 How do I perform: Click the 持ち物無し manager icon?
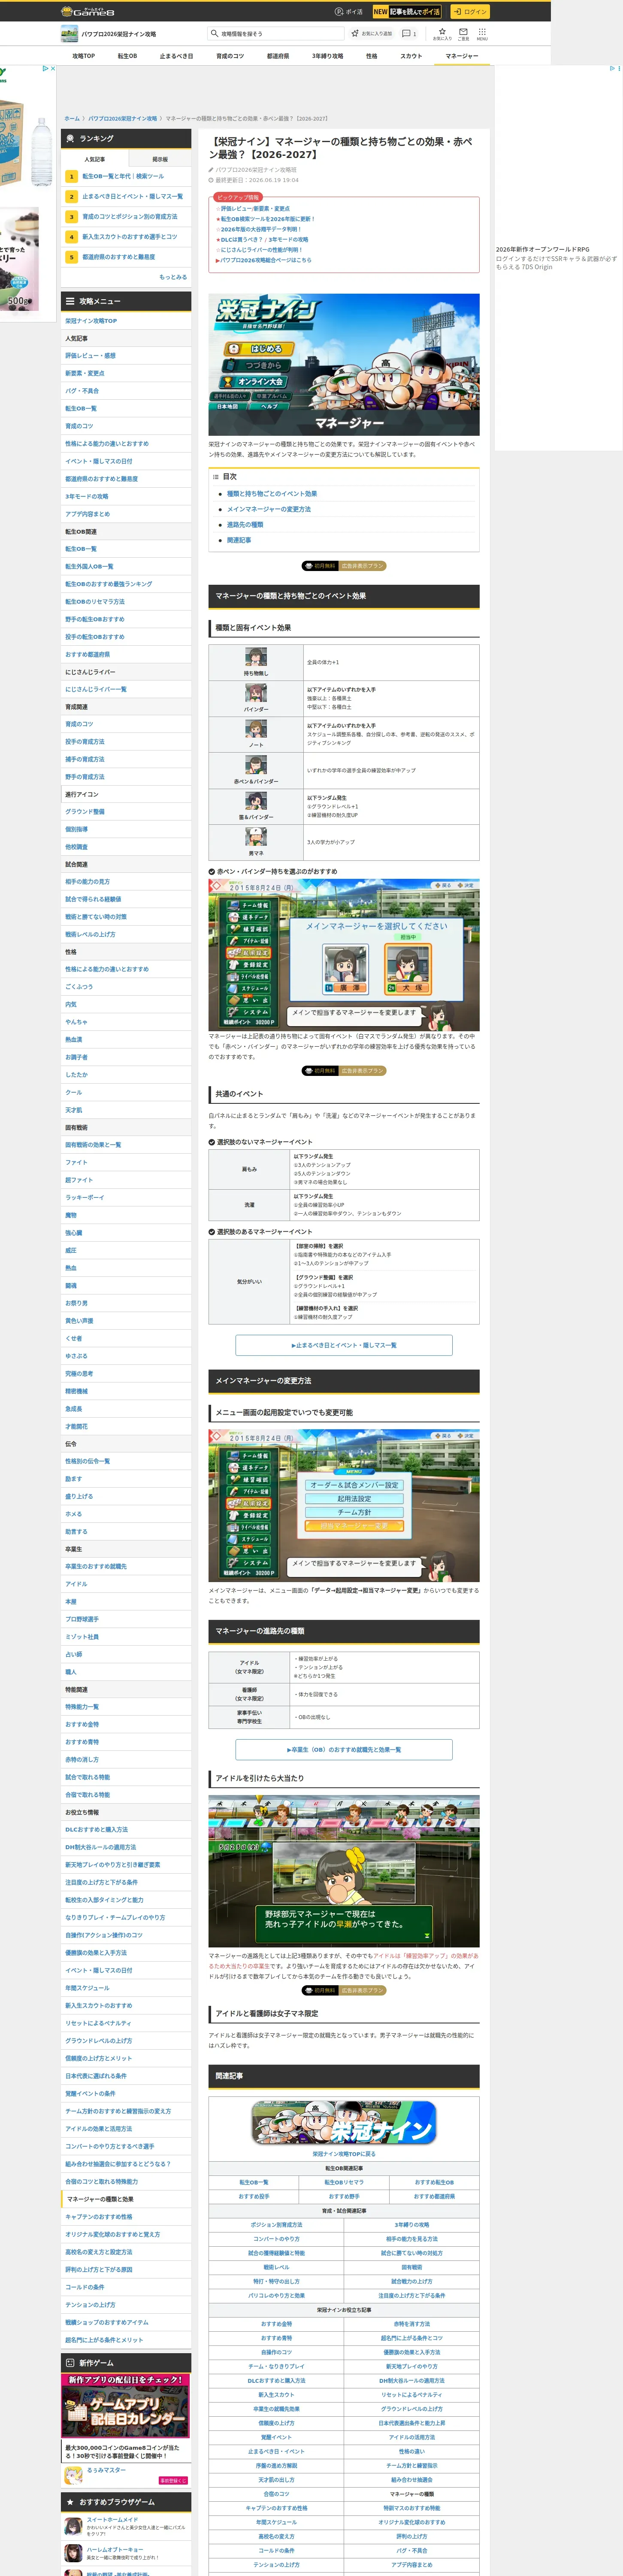pos(256,657)
